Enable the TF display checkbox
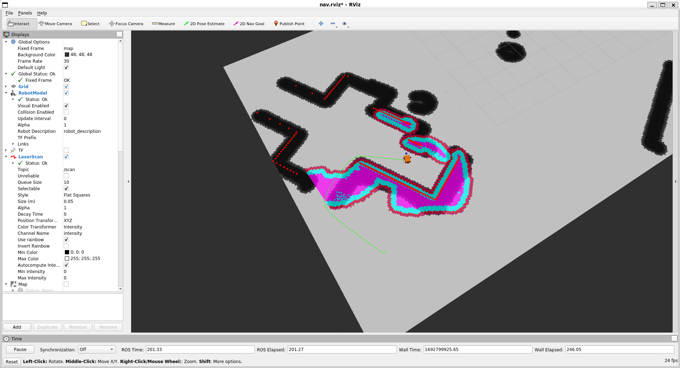 [x=66, y=150]
